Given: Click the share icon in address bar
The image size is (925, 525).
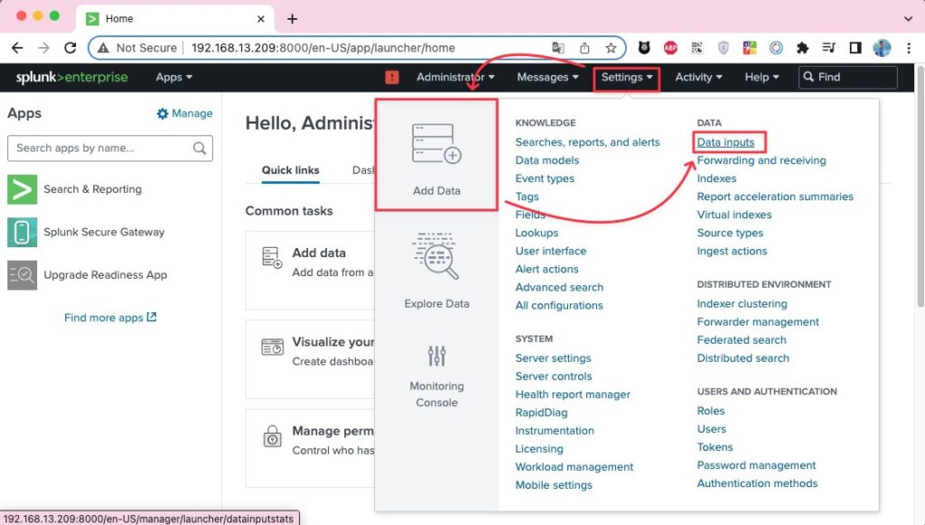Looking at the screenshot, I should tap(584, 48).
